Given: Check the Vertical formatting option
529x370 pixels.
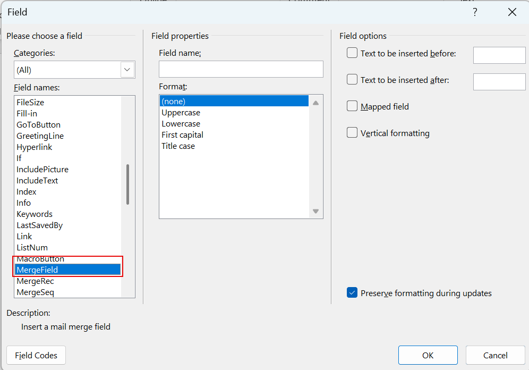Looking at the screenshot, I should point(352,133).
